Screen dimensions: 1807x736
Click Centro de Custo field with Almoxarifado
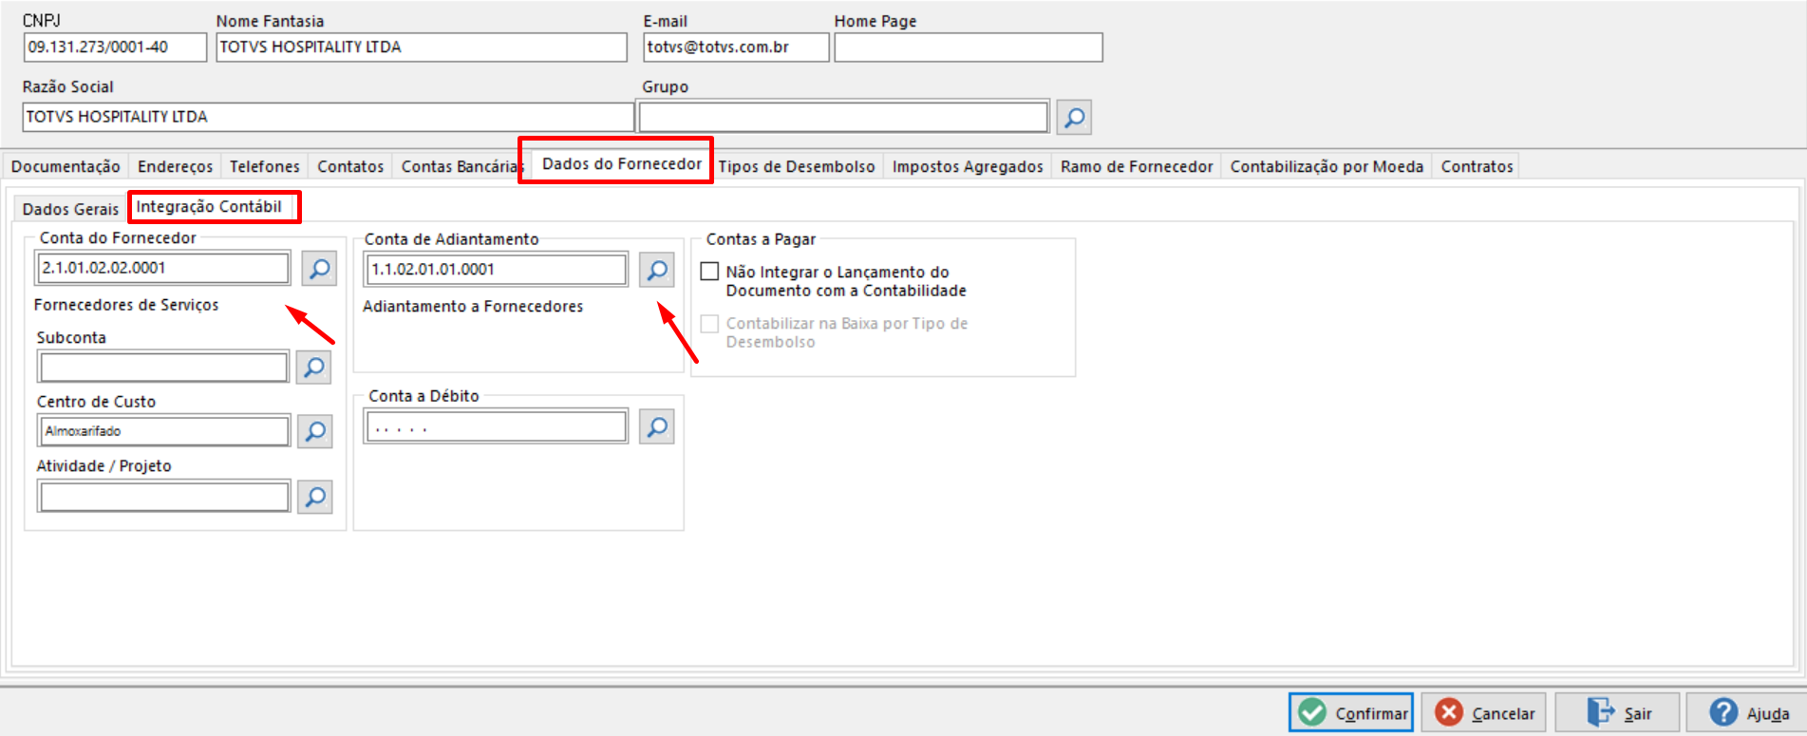[163, 431]
